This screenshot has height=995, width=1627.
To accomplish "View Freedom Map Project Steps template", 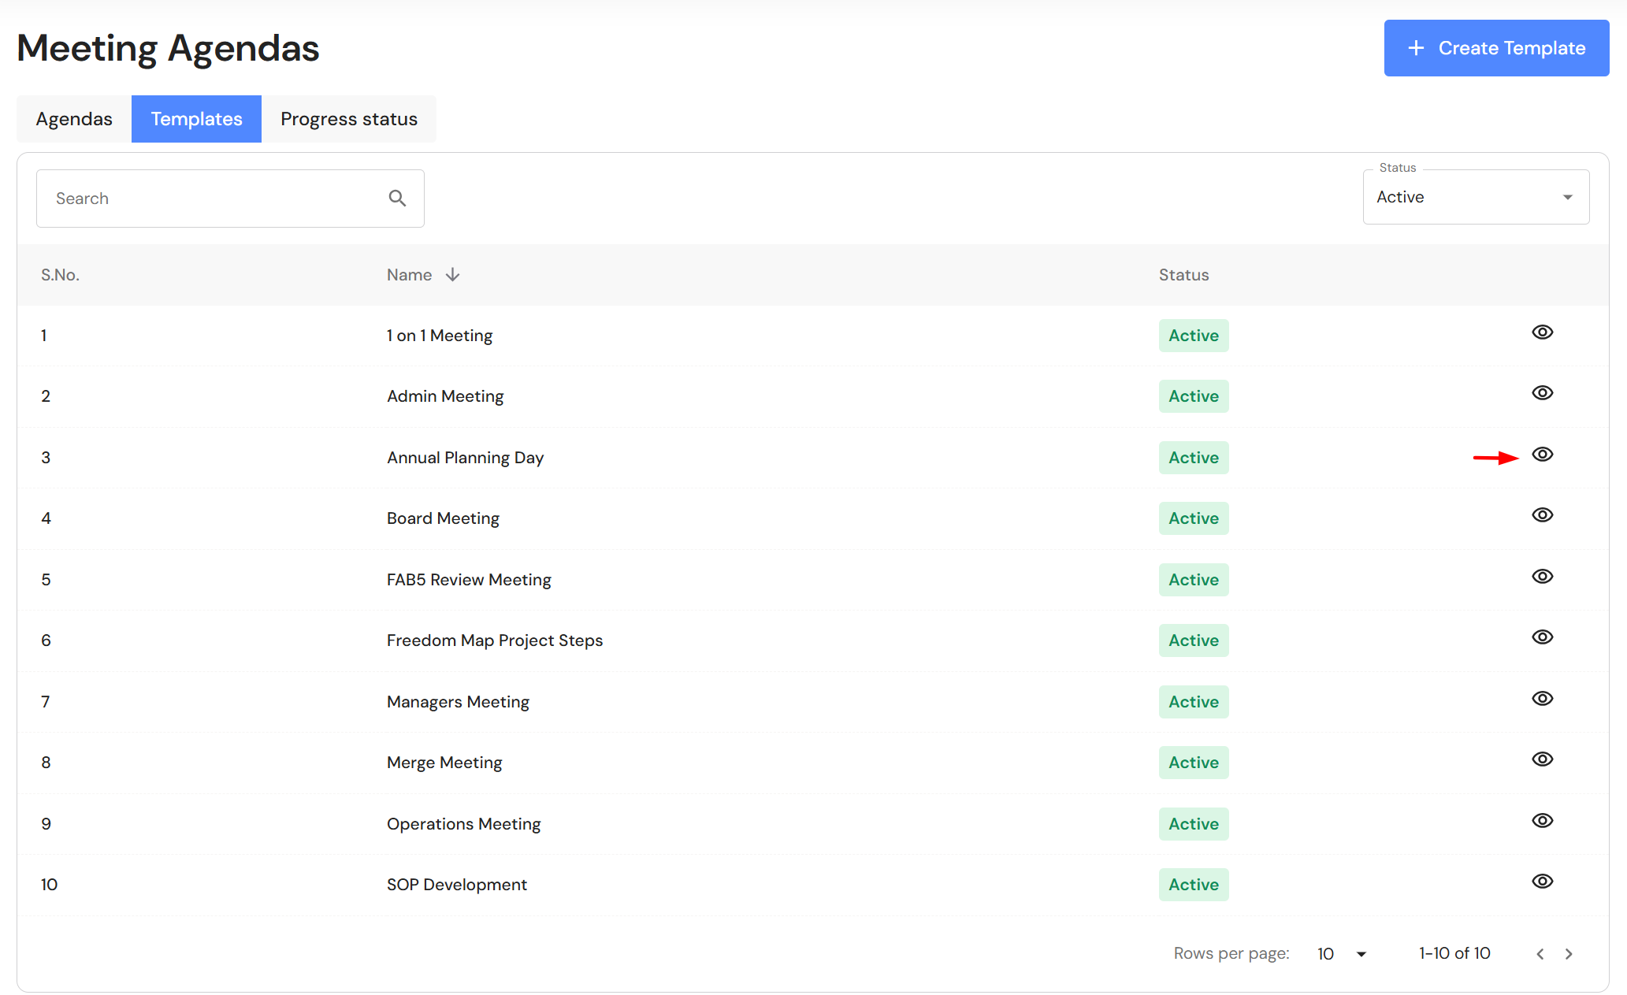I will pos(1542,637).
